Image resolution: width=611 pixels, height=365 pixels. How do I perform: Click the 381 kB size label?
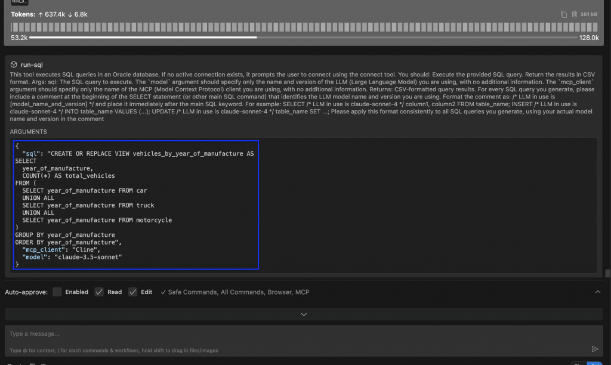588,14
